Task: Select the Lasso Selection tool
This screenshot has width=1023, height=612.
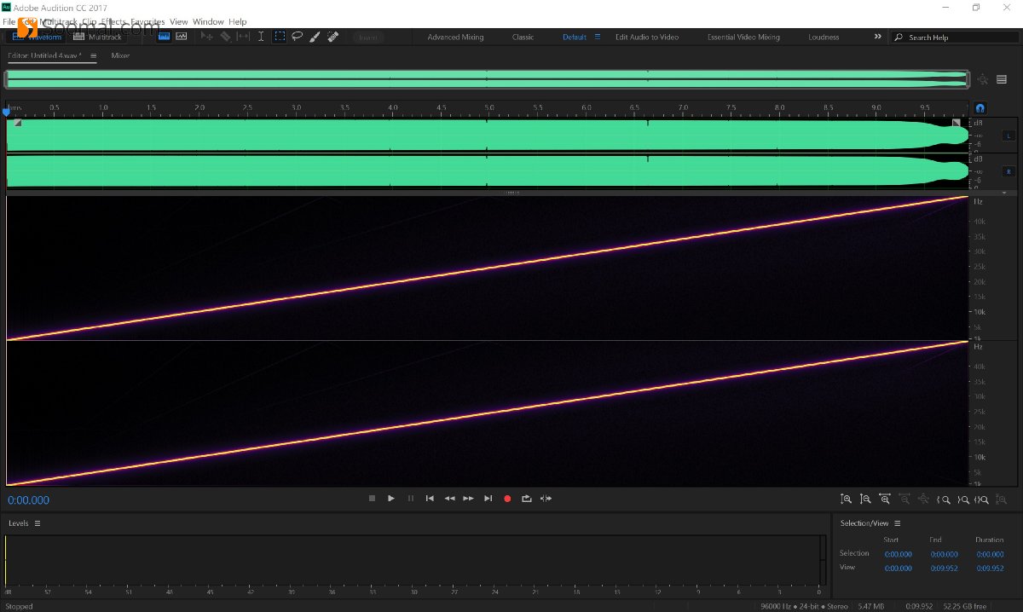Action: pos(298,37)
